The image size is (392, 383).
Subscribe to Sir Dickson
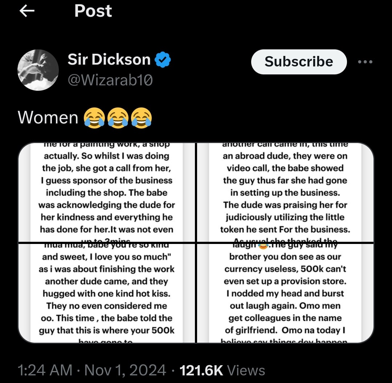point(299,62)
